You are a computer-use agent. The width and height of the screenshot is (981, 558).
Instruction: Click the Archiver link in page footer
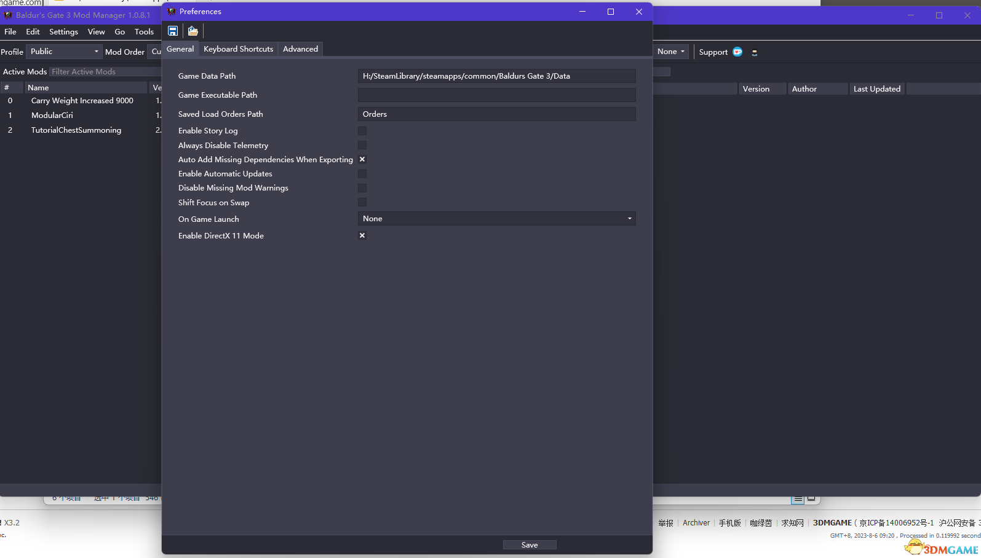click(696, 523)
